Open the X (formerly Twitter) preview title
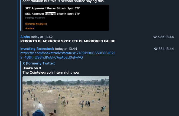This screenshot has width=179, height=116. (39, 63)
